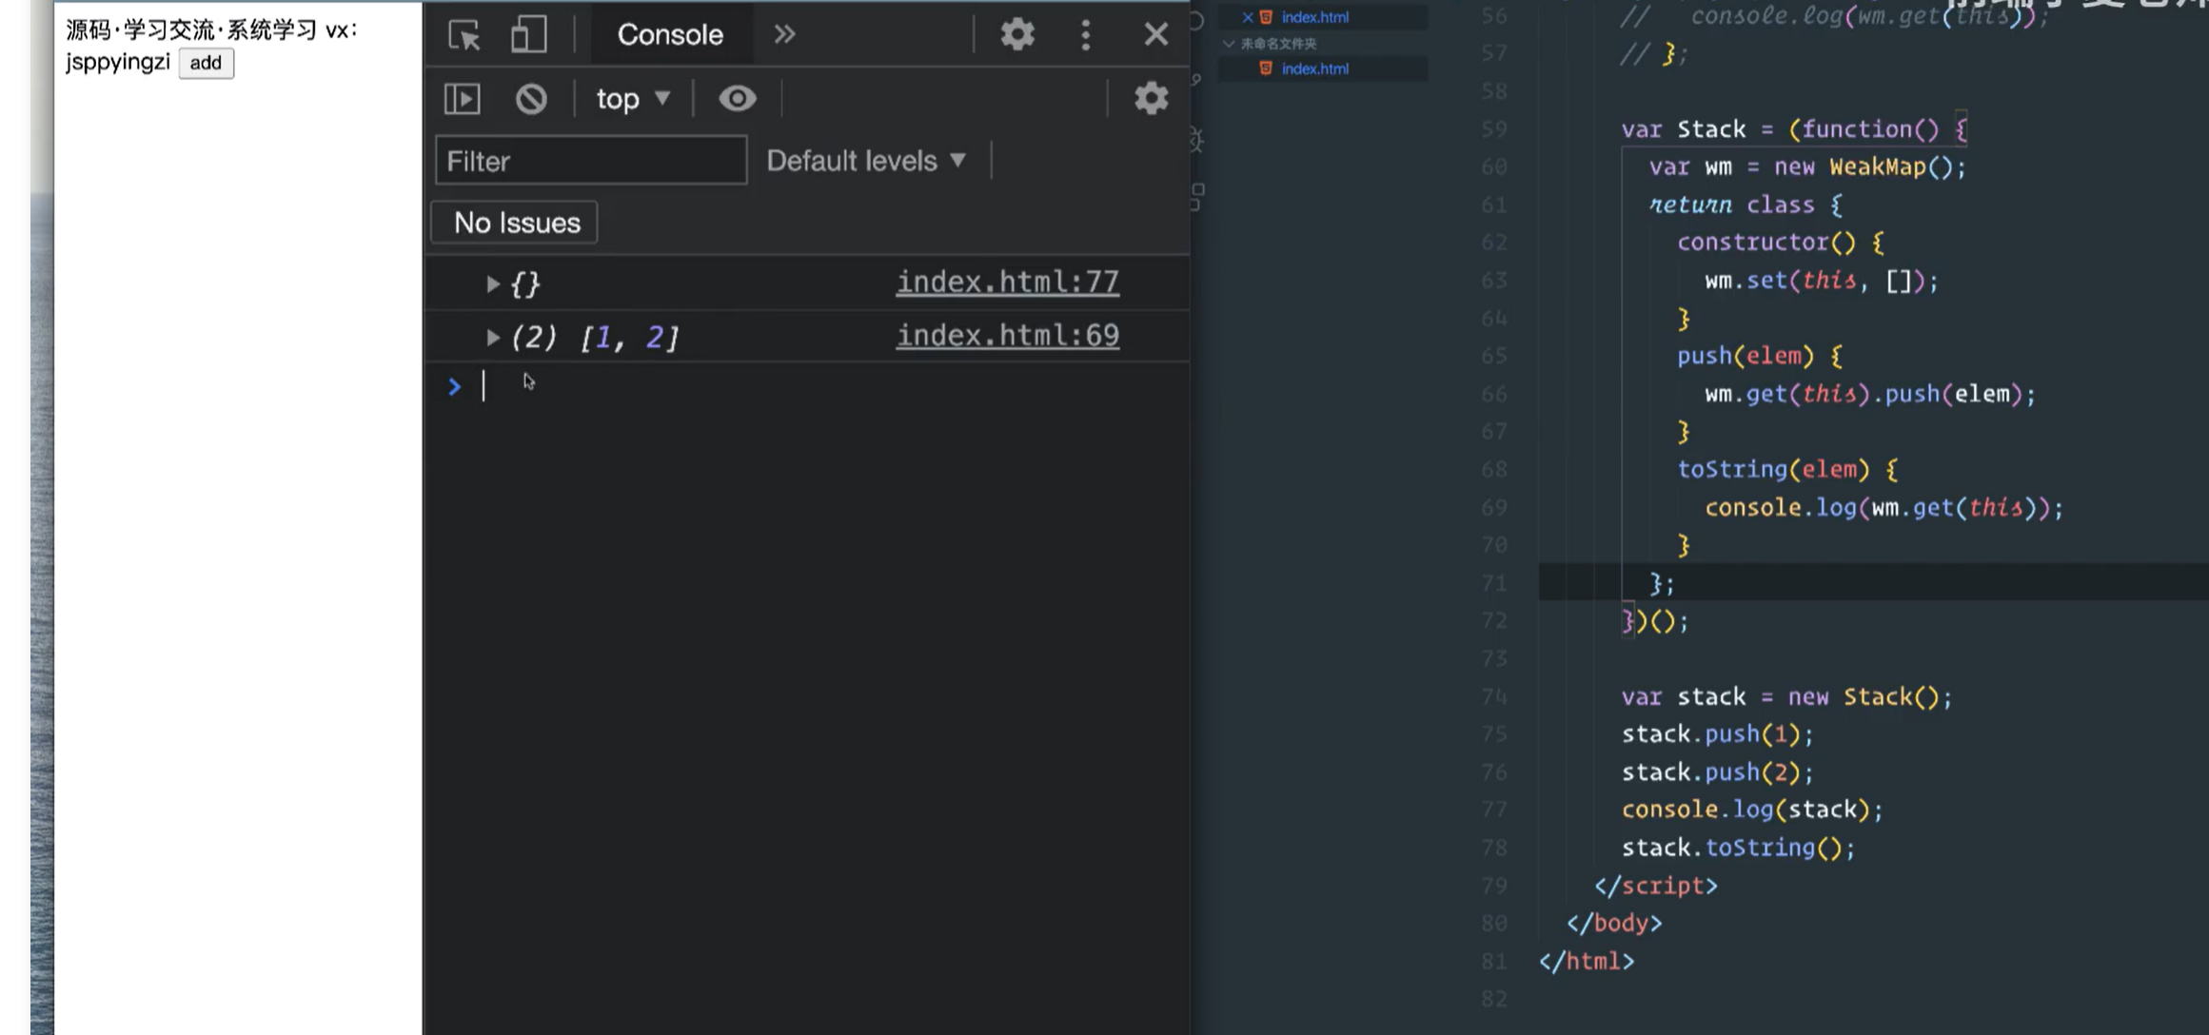Open console settings gear icon

pyautogui.click(x=1151, y=99)
